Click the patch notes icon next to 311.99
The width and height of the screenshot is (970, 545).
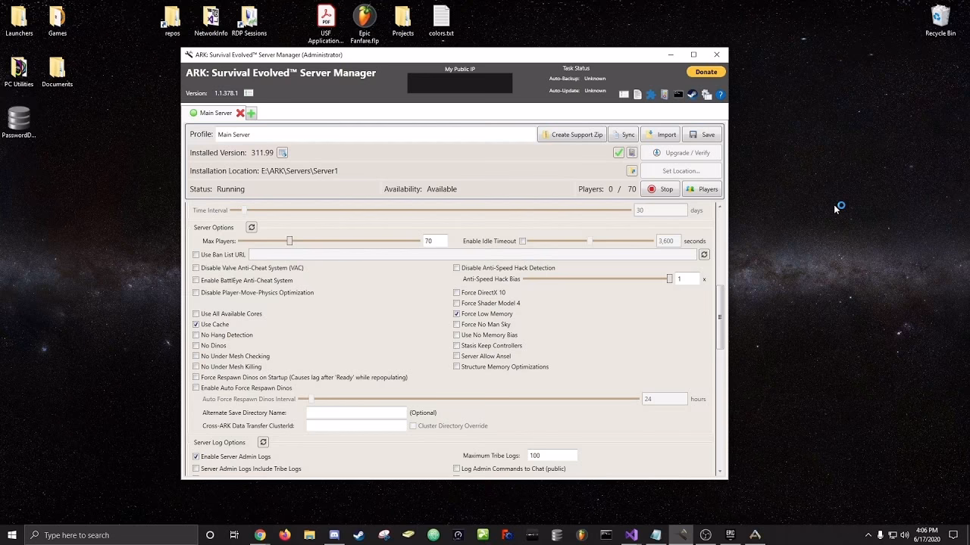[x=283, y=153]
